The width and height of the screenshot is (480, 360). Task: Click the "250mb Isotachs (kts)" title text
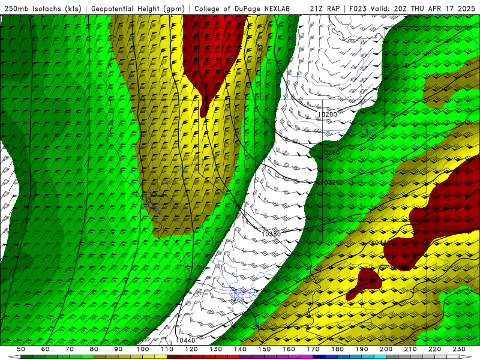point(43,8)
